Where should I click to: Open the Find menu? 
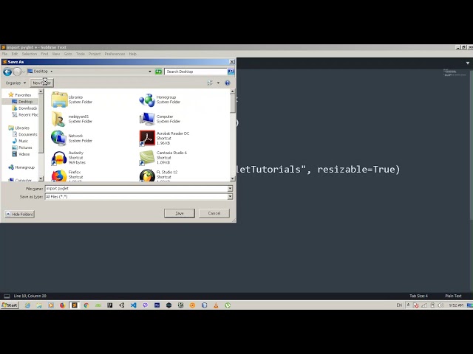(44, 54)
